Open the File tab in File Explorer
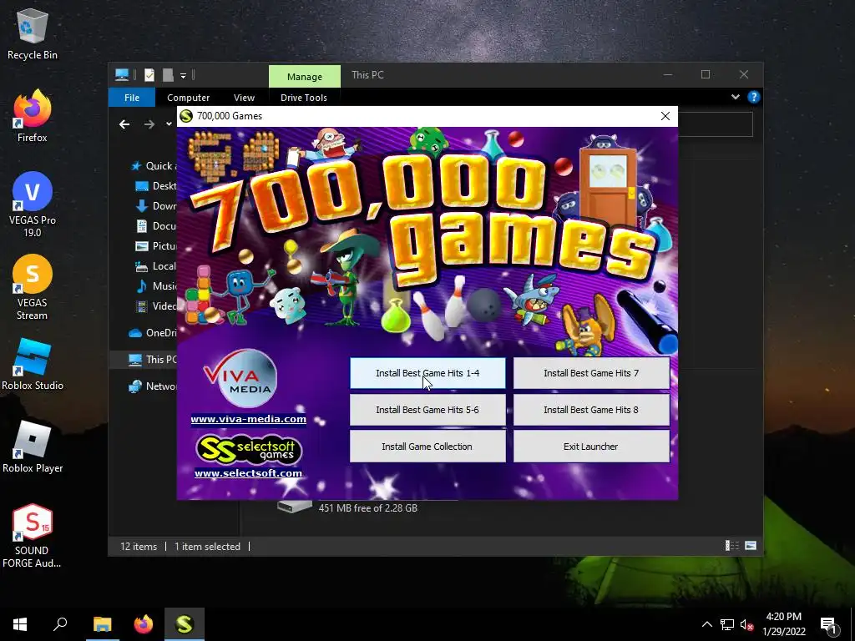This screenshot has height=641, width=855. tap(132, 98)
